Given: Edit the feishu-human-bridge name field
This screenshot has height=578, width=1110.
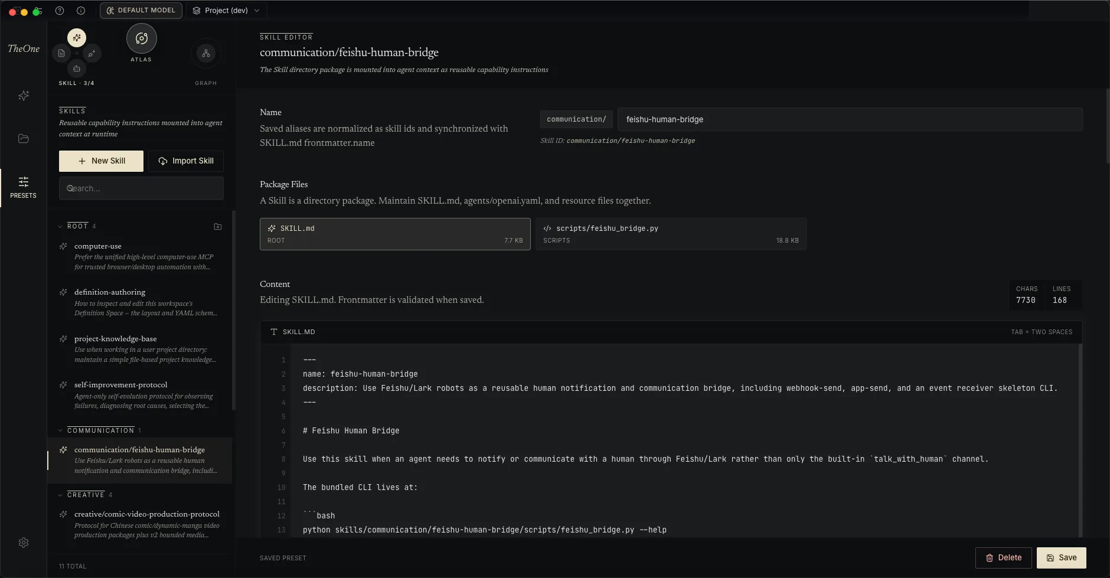Looking at the screenshot, I should click(850, 119).
